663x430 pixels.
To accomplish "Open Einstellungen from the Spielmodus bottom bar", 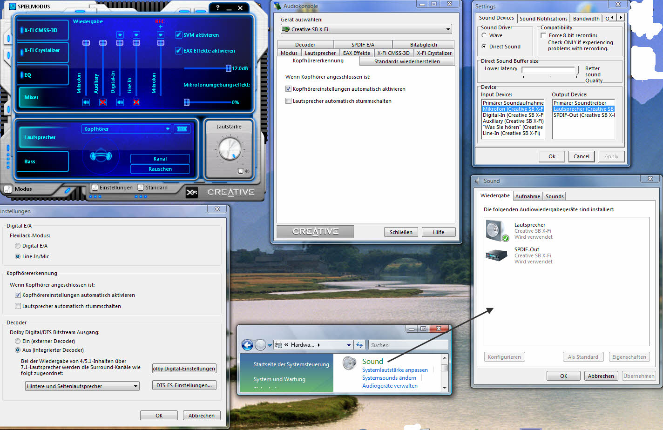I will pyautogui.click(x=95, y=188).
